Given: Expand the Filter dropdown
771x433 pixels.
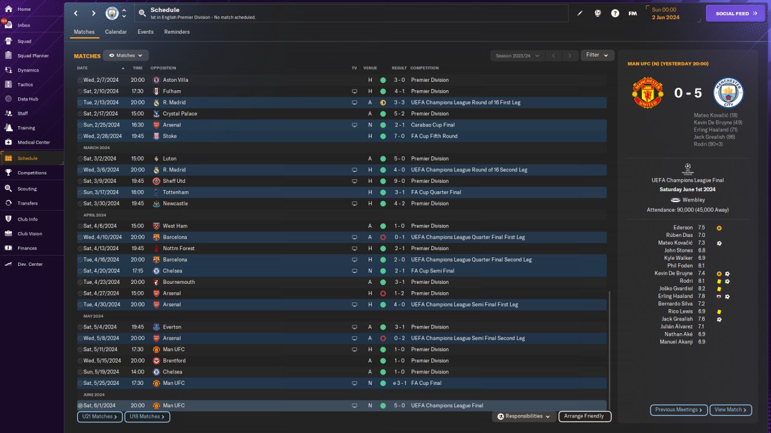Looking at the screenshot, I should click(x=597, y=55).
